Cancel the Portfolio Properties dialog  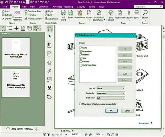click(x=127, y=111)
